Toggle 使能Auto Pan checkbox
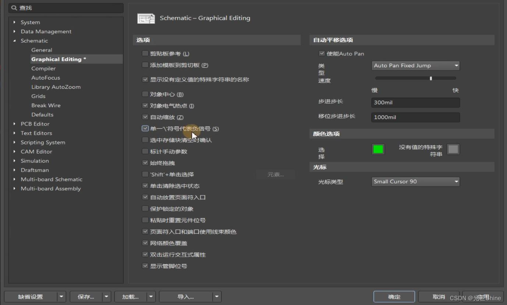This screenshot has width=507, height=305. coord(322,54)
